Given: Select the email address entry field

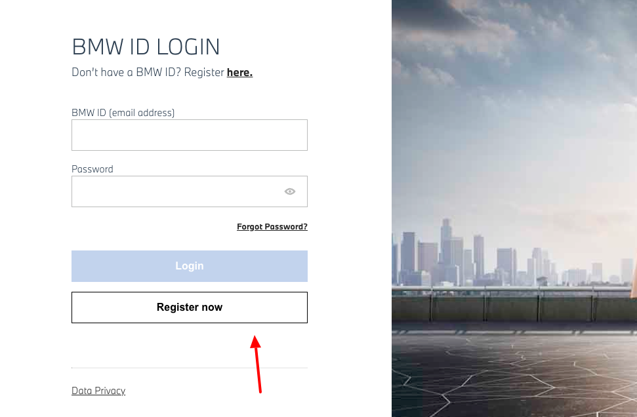Looking at the screenshot, I should (x=189, y=134).
